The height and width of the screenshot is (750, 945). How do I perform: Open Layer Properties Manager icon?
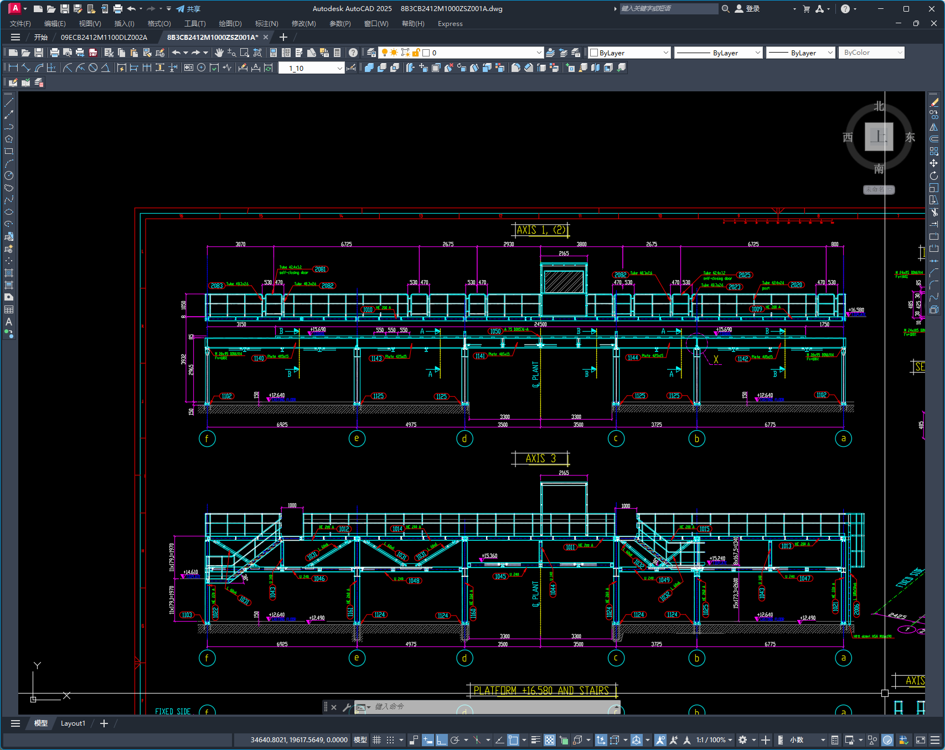pos(371,53)
